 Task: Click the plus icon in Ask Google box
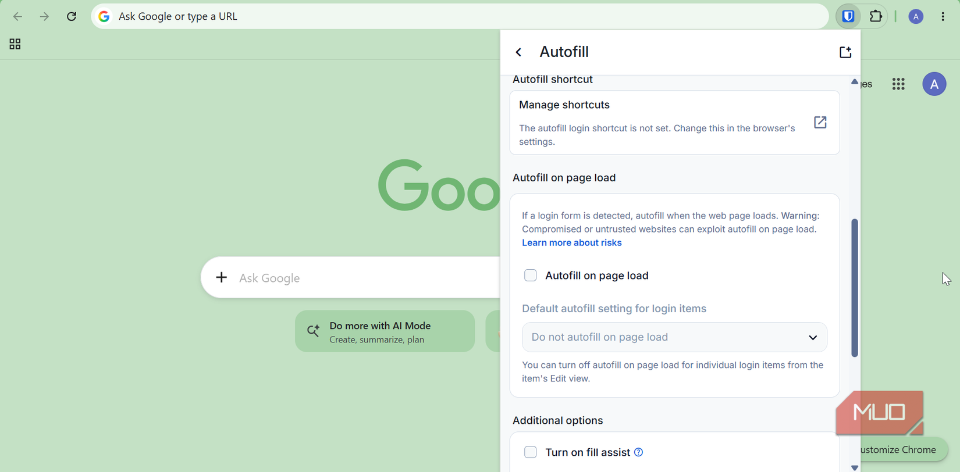tap(221, 278)
